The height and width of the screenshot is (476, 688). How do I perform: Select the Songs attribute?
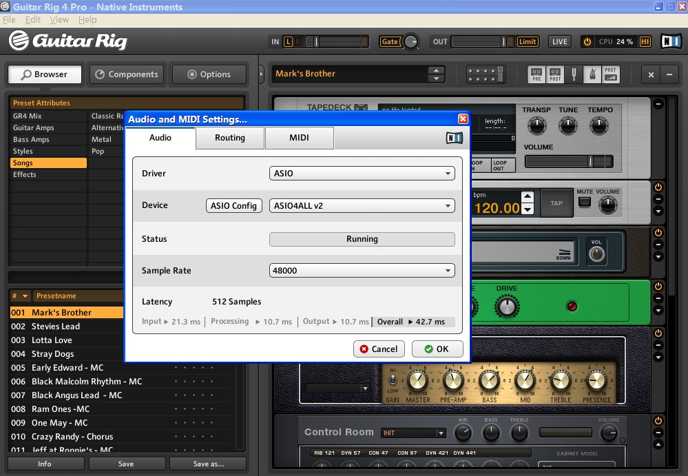coord(48,163)
